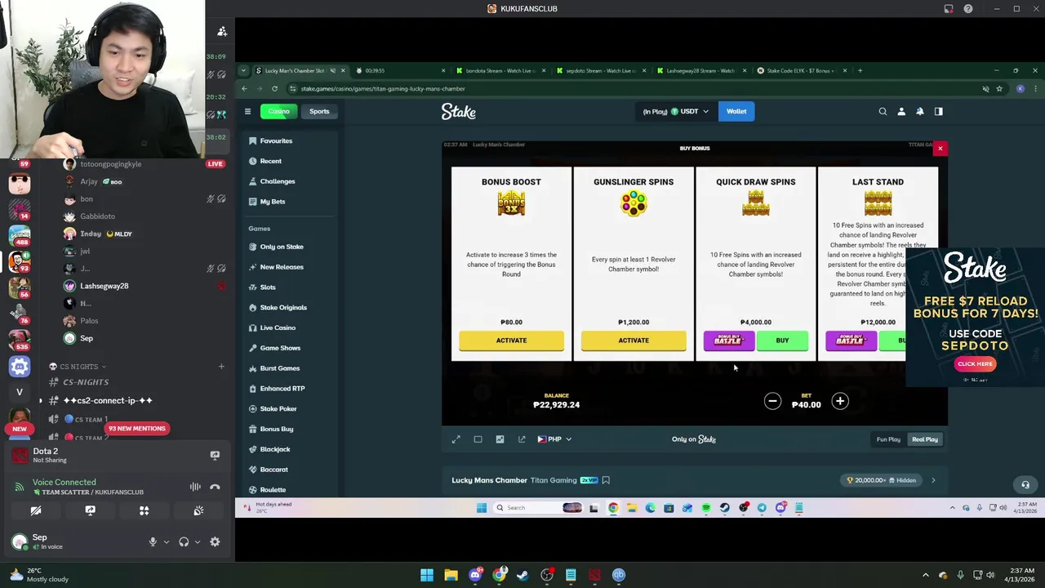
Task: Activate the Bonus Boost for ₱80.00
Action: pyautogui.click(x=511, y=341)
